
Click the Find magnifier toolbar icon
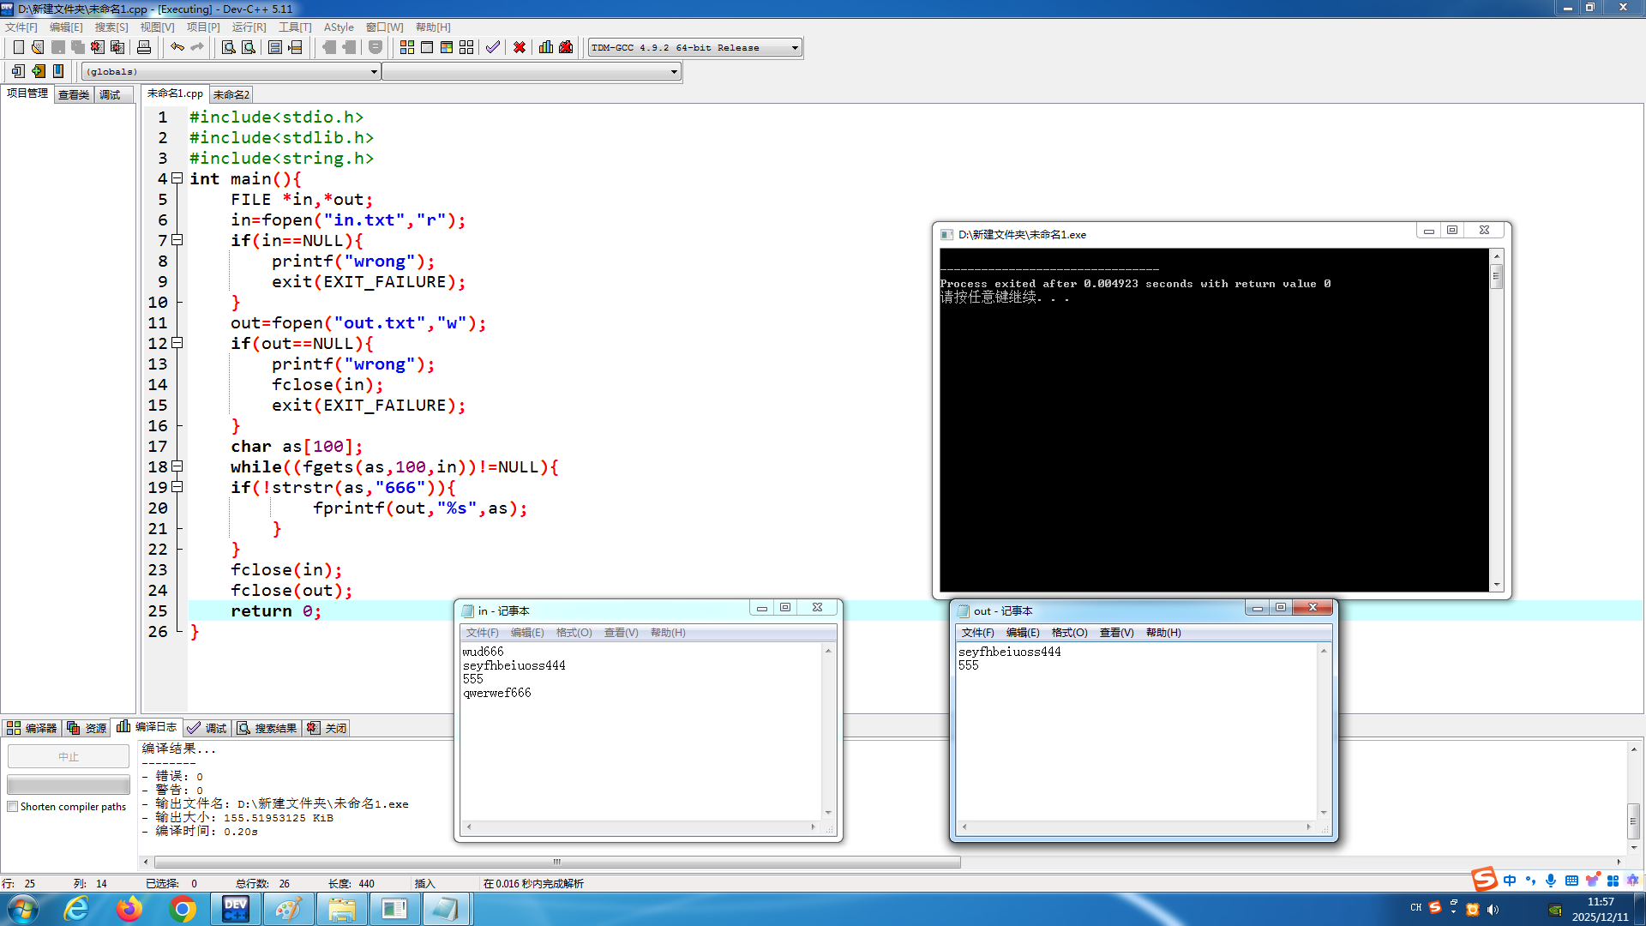pyautogui.click(x=228, y=47)
